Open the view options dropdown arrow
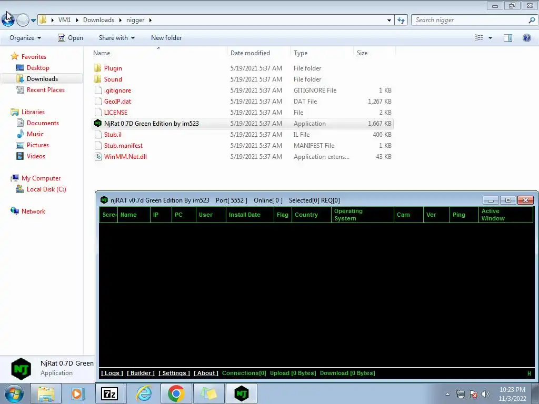 [x=490, y=38]
